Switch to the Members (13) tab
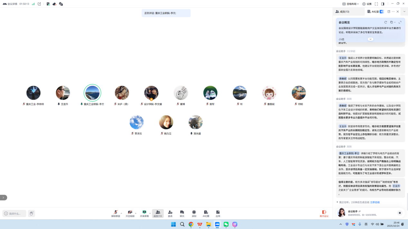This screenshot has height=229, width=408. coord(342,12)
